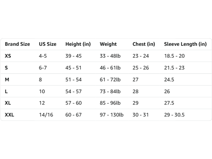Select the 30 - 31 chest value

(x=141, y=115)
